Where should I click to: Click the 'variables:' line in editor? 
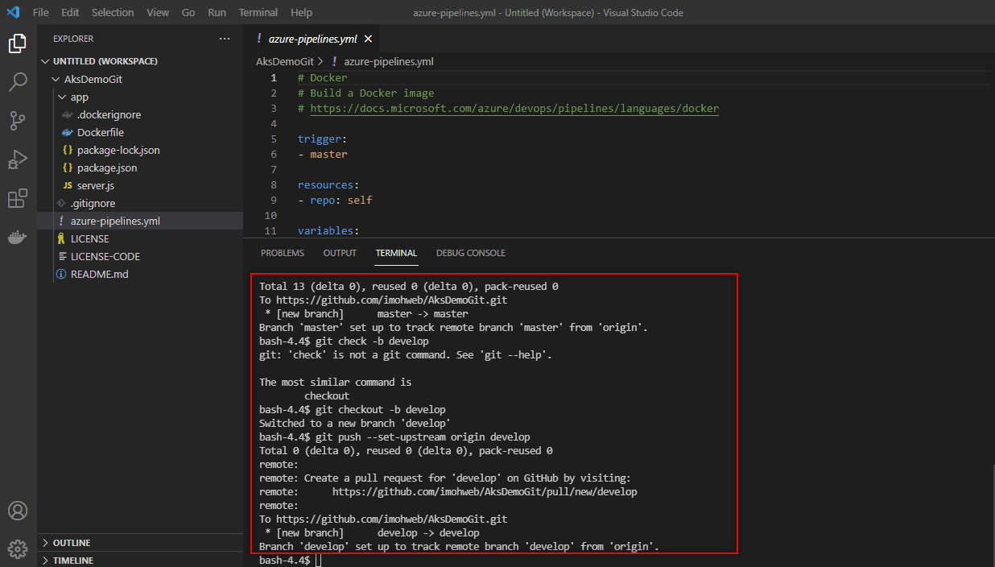point(328,230)
